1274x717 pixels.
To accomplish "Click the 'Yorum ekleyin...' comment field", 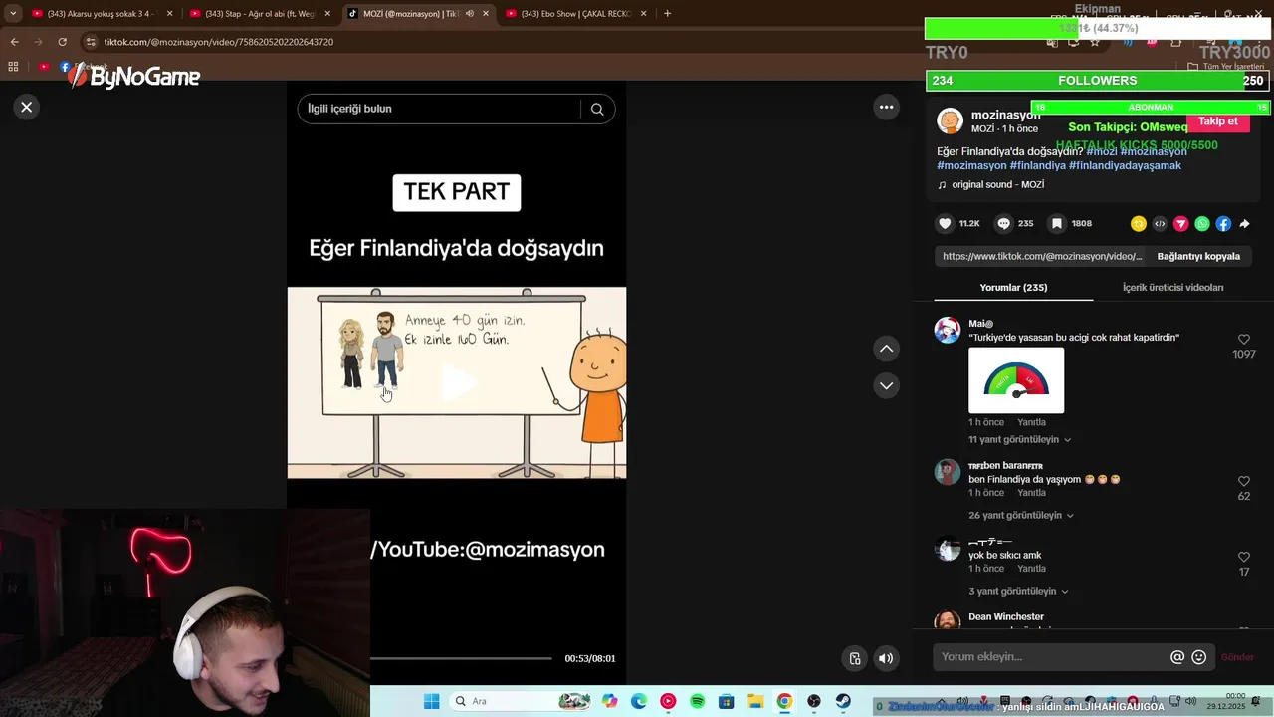I will (1051, 657).
